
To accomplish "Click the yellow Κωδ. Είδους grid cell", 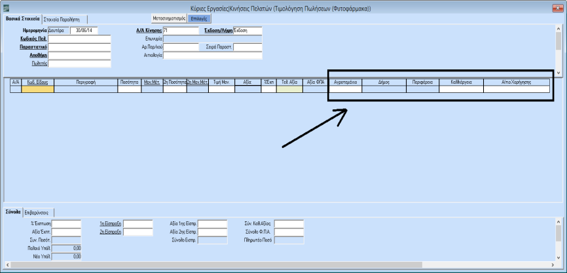I will click(37, 89).
